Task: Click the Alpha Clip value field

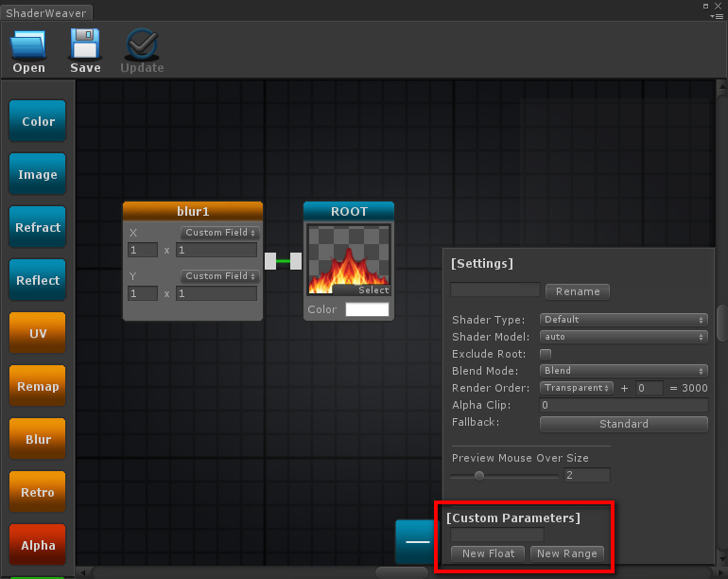Action: pyautogui.click(x=624, y=405)
